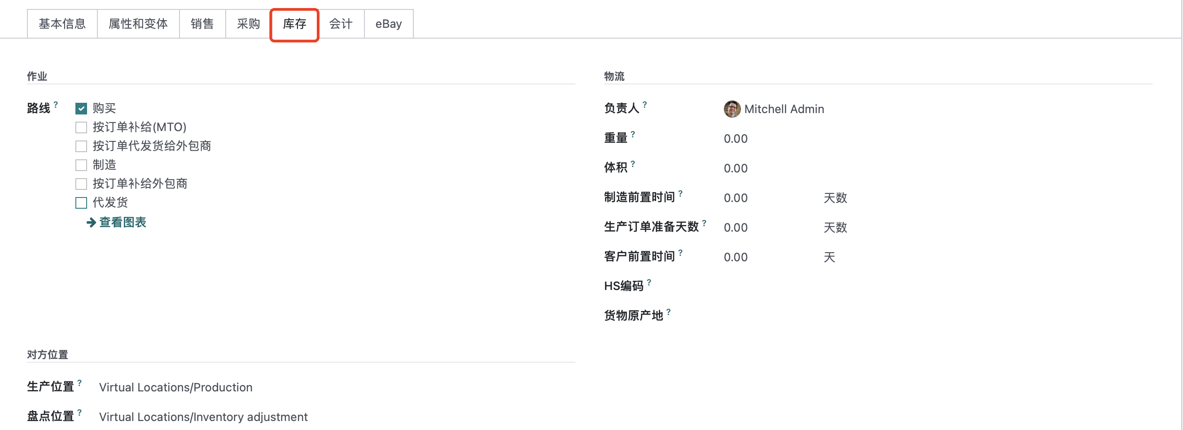Click the arrow icon before 查看图表
The image size is (1183, 430).
pos(92,223)
